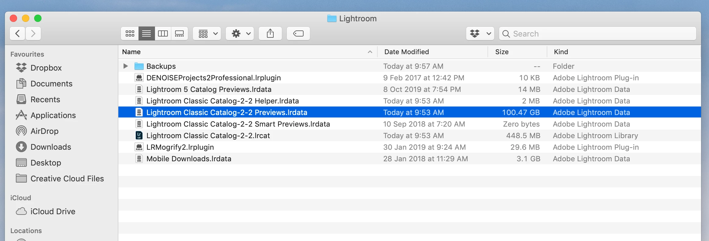Screen dimensions: 709x241
Task: Switch to column view in toolbar
Action: (x=163, y=33)
